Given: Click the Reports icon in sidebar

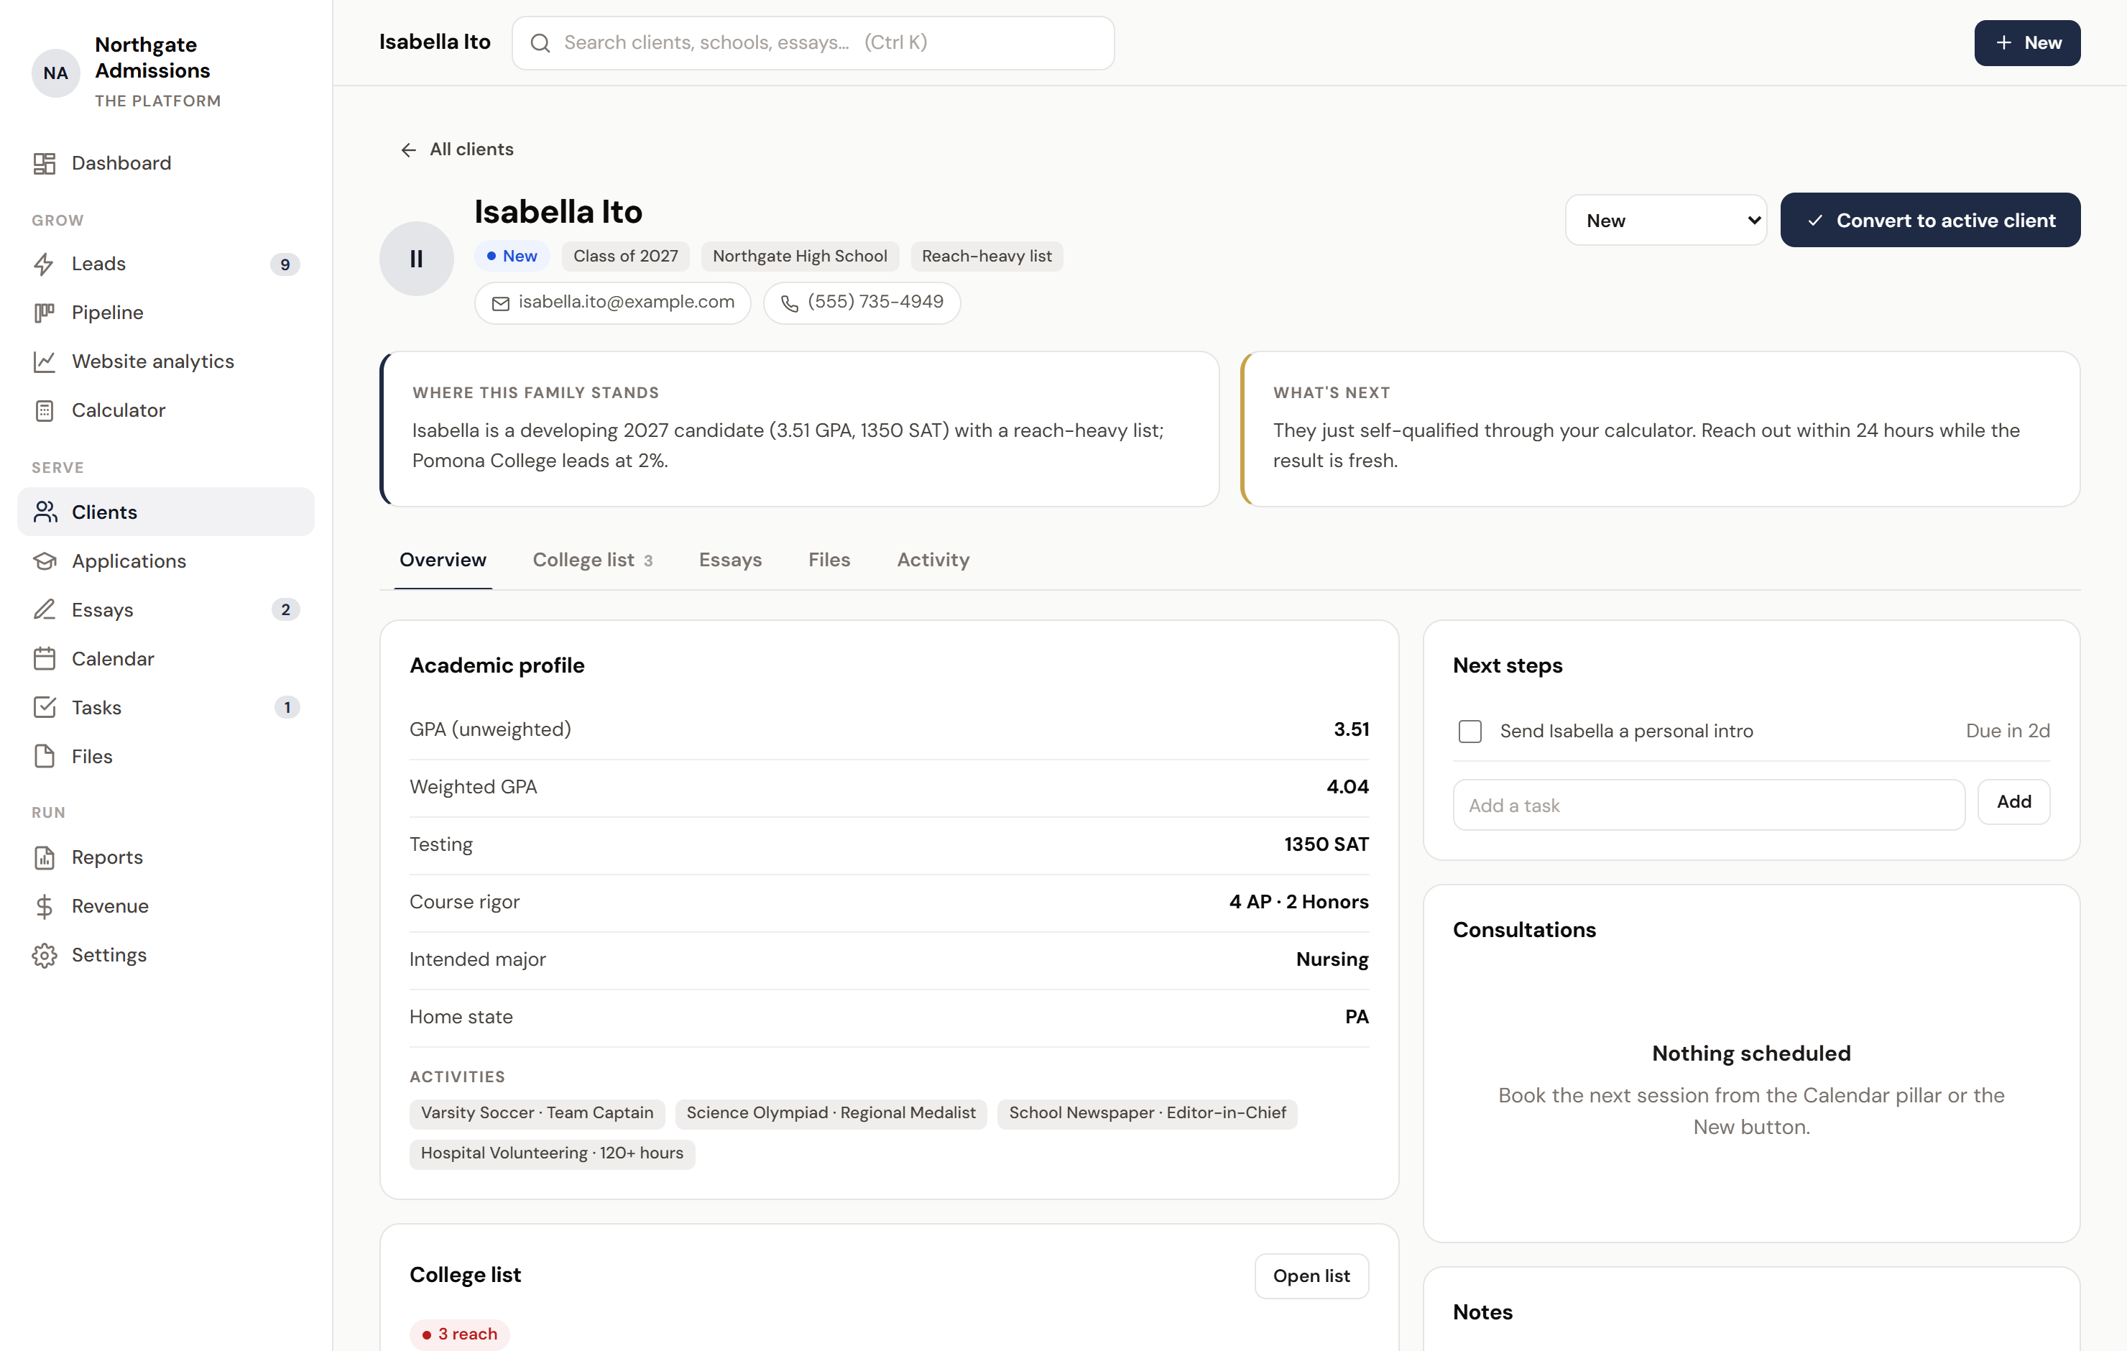Looking at the screenshot, I should point(44,858).
